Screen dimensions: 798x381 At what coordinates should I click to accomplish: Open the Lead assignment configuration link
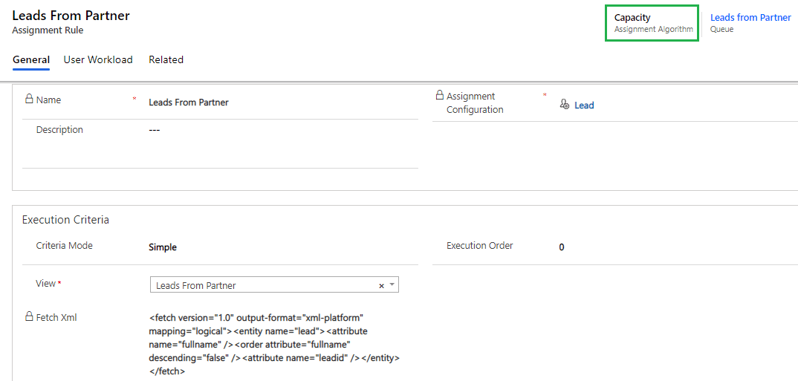(584, 105)
